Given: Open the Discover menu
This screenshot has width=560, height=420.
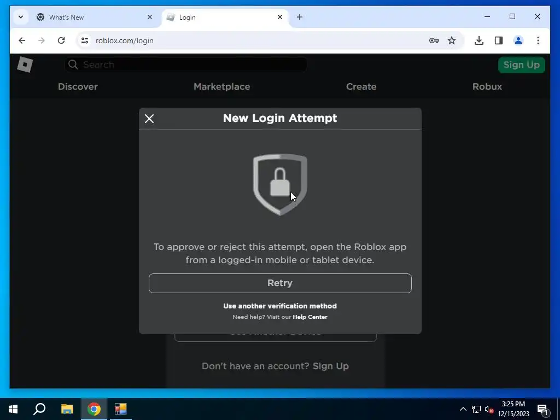Looking at the screenshot, I should [x=78, y=86].
